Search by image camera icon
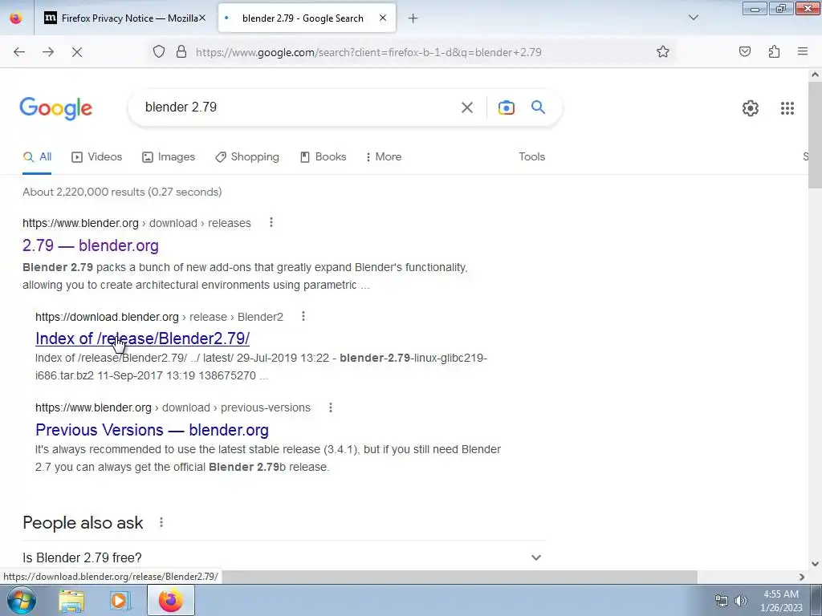The height and width of the screenshot is (616, 822). [506, 107]
